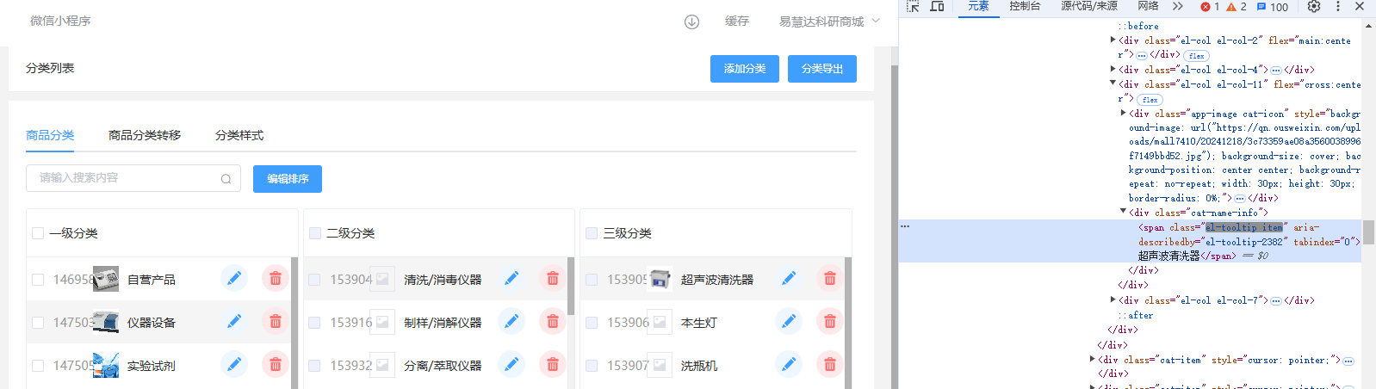1376x389 pixels.
Task: Tick the checkbox for category 146958
Action: pyautogui.click(x=38, y=280)
